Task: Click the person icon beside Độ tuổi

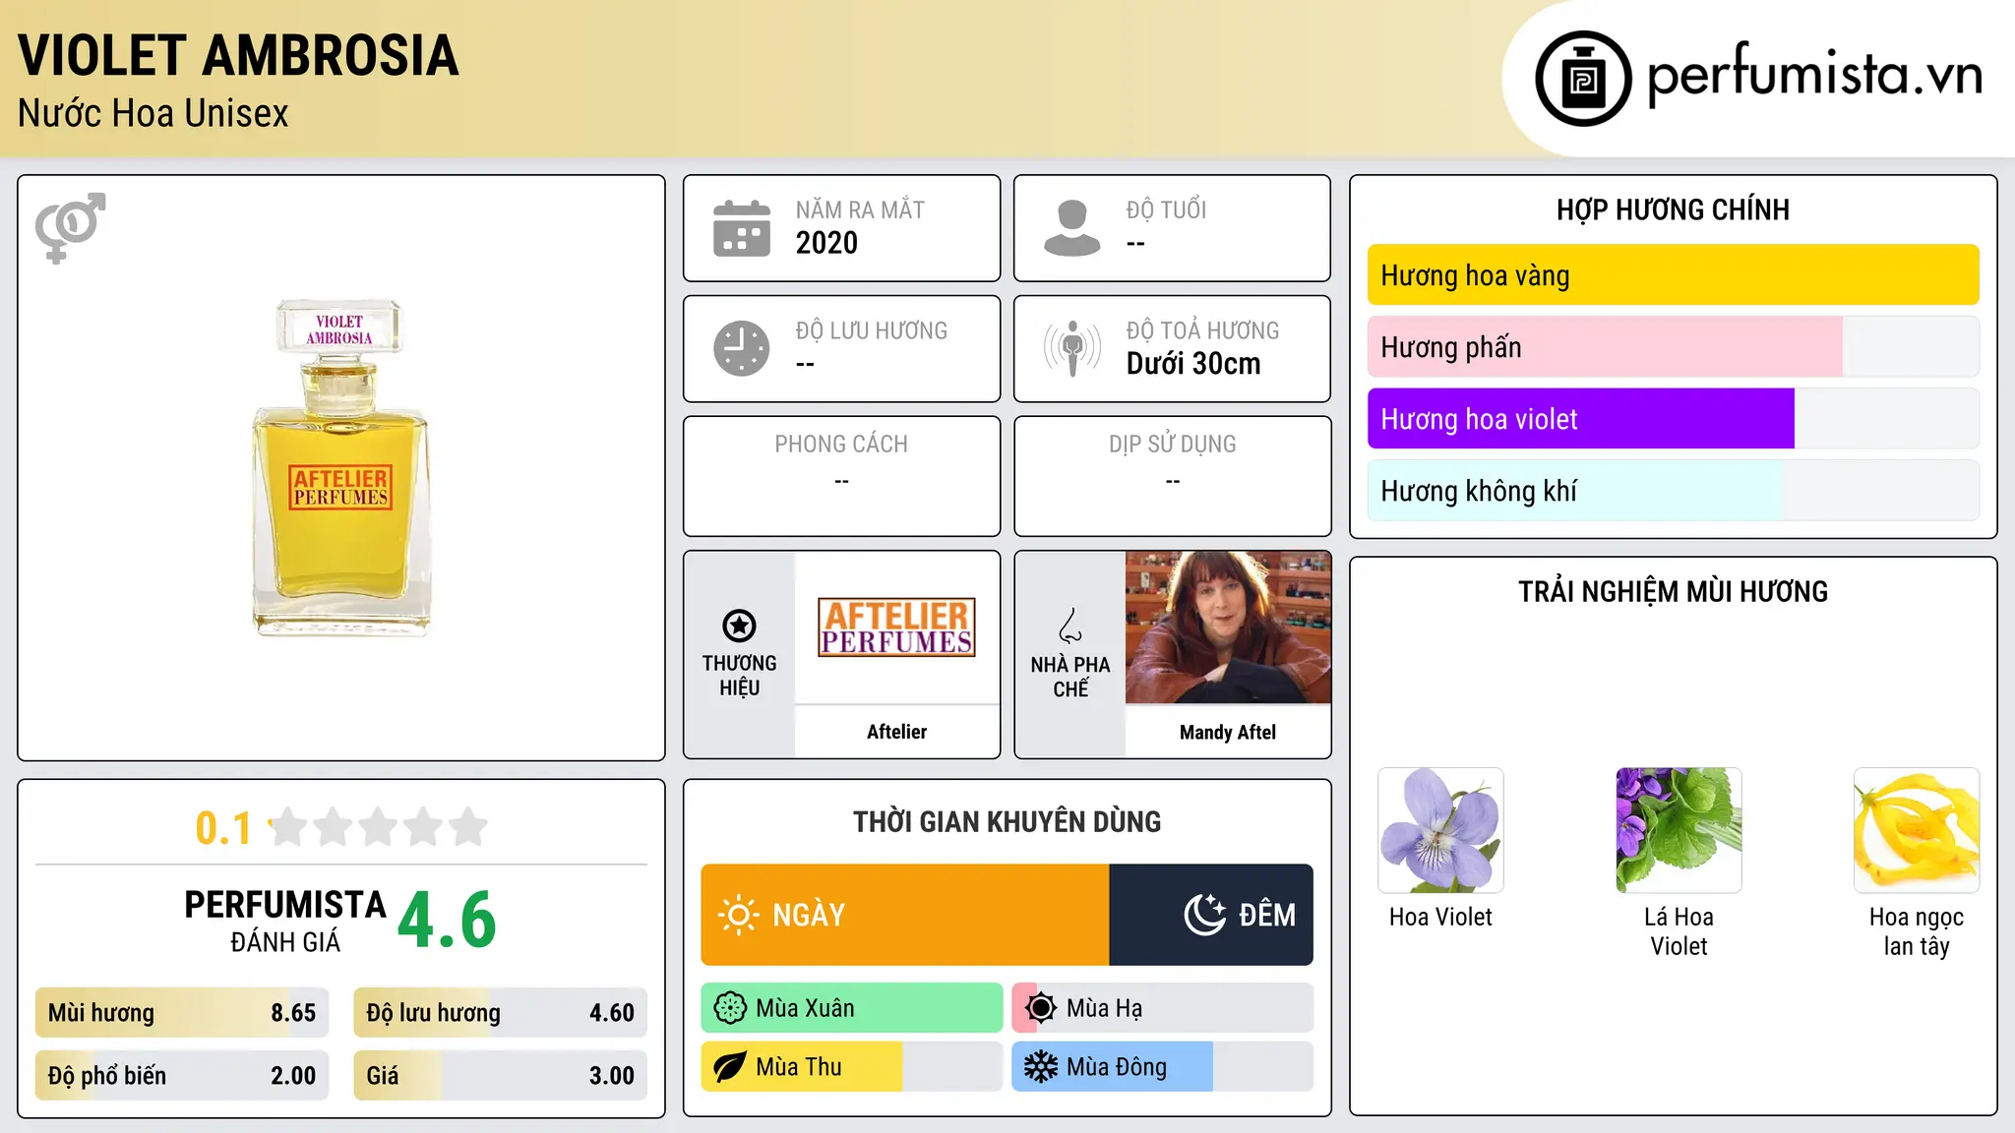Action: (x=1072, y=228)
